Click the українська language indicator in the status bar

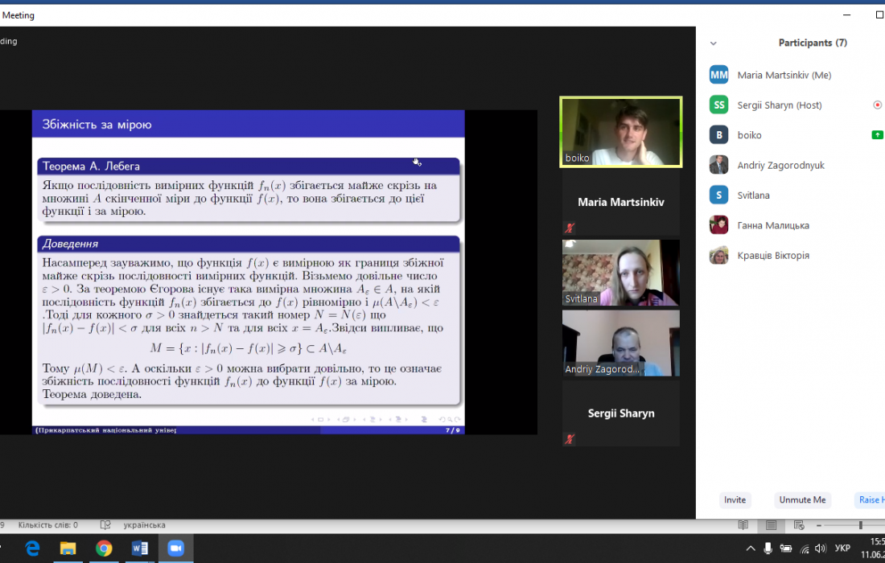coord(144,525)
